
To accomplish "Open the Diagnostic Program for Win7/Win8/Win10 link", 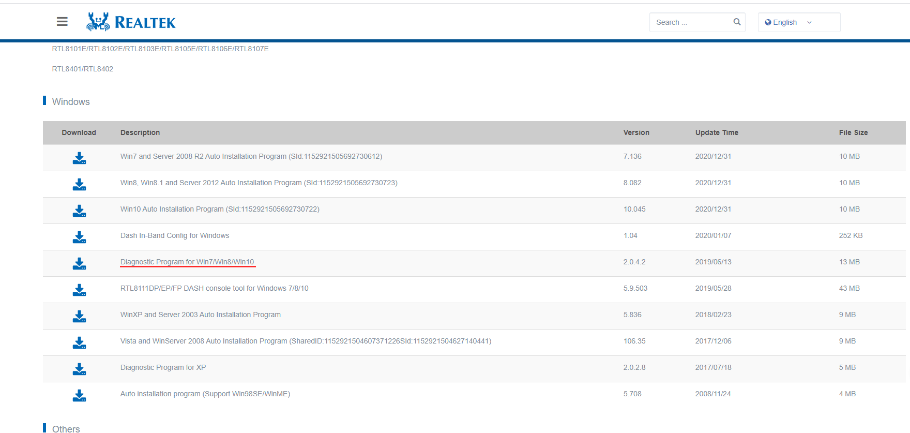I will click(187, 262).
